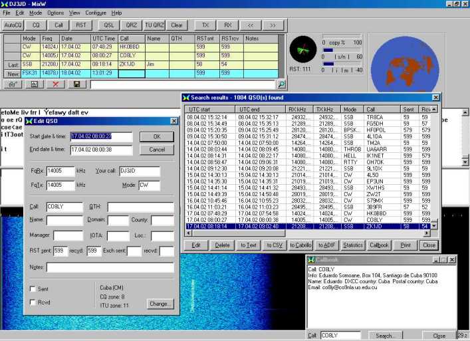Click the image icon button under the log
Image resolution: width=470 pixels, height=341 pixels.
pyautogui.click(x=35, y=84)
